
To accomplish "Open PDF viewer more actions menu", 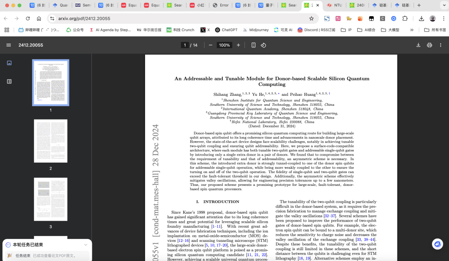I will tap(440, 45).
